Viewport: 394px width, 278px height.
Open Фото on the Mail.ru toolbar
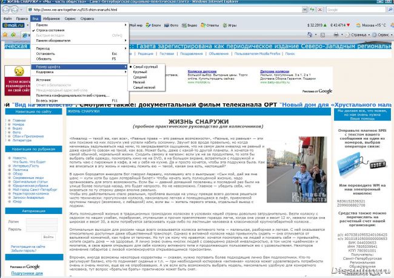[172, 25]
